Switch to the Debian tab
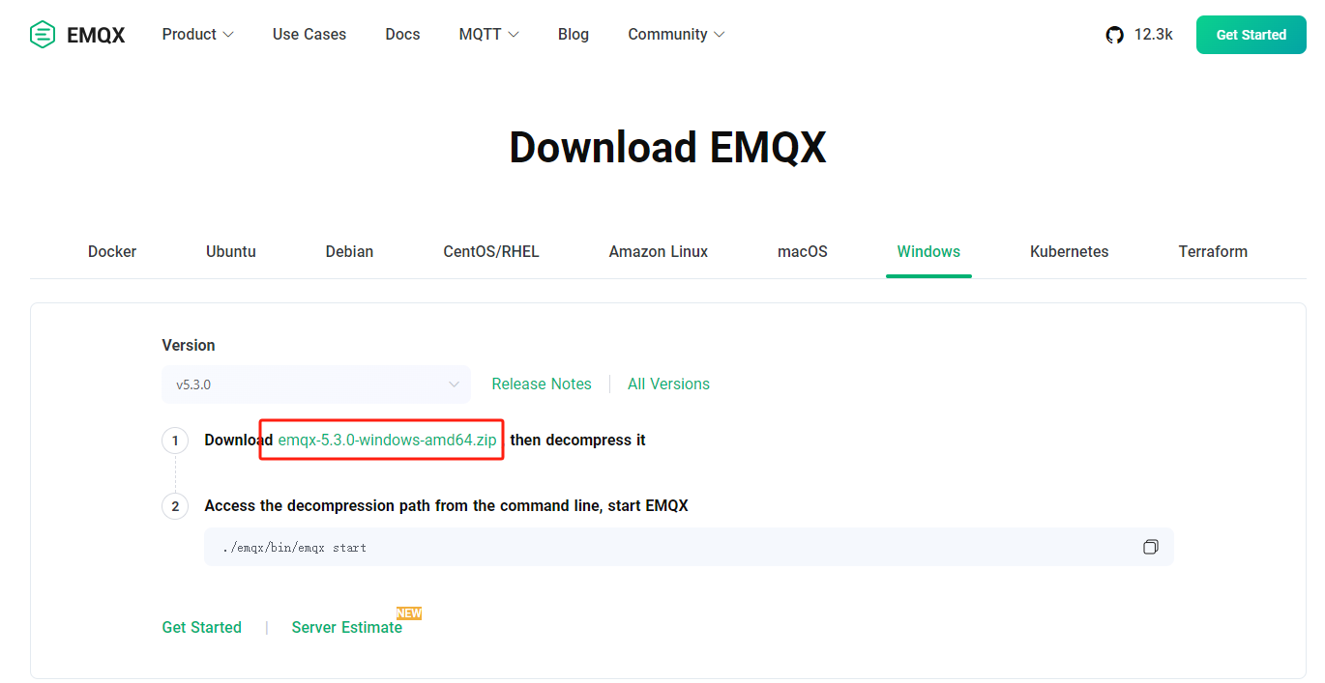This screenshot has width=1325, height=683. click(349, 251)
